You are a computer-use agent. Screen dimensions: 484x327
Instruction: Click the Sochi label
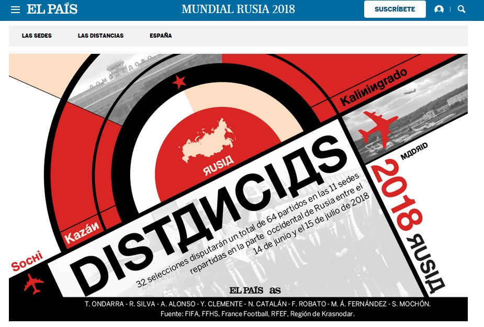coord(27,261)
